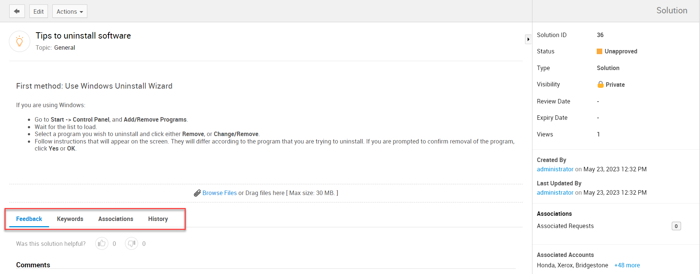This screenshot has width=700, height=274.
Task: Click the Associated Requests count badge
Action: (x=676, y=226)
